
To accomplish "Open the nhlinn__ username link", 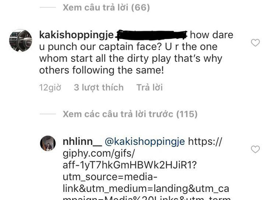I will tap(82, 142).
